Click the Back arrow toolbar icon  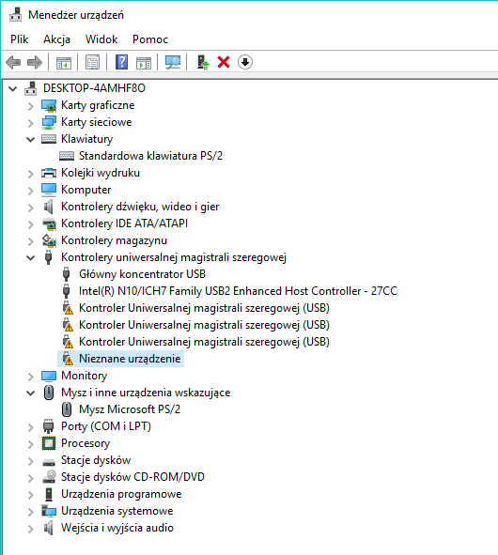13,63
